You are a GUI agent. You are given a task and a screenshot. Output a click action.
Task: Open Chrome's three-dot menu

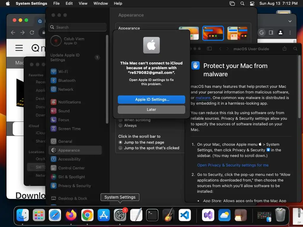pos(290,33)
